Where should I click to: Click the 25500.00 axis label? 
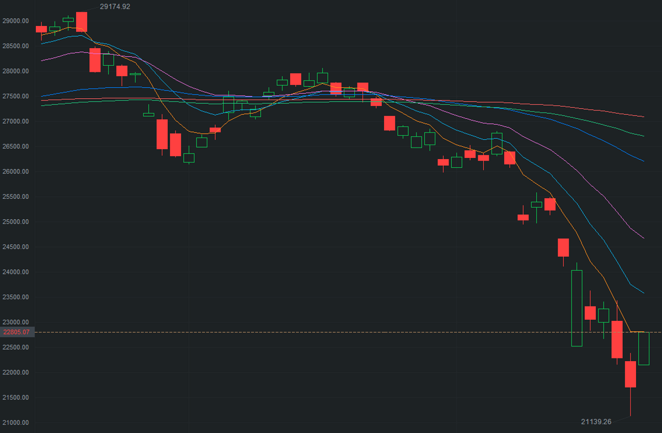(16, 197)
